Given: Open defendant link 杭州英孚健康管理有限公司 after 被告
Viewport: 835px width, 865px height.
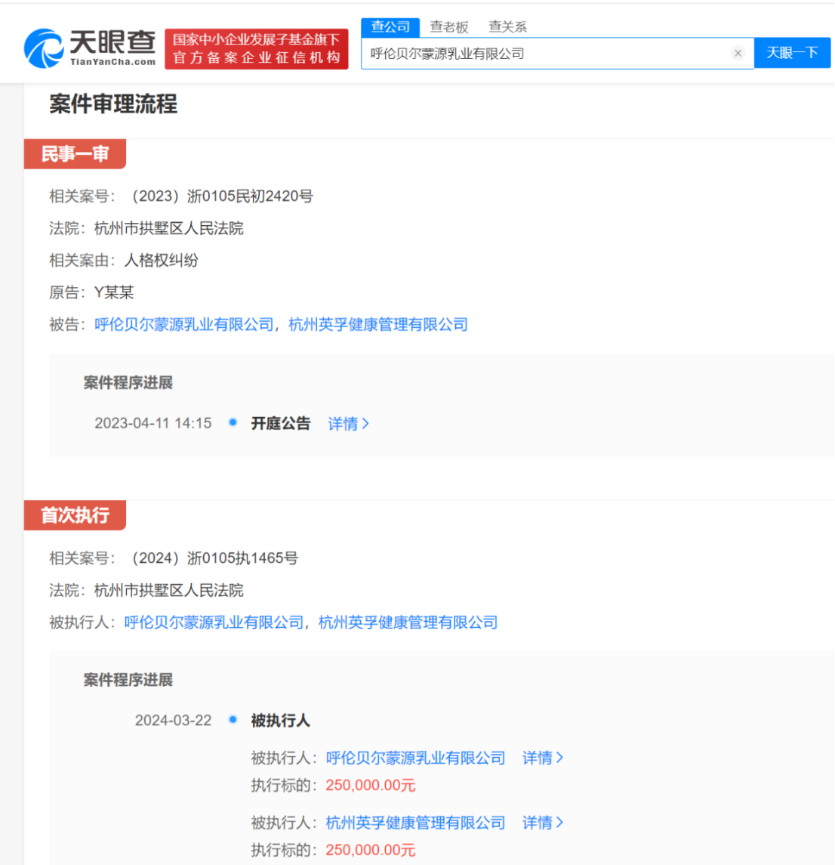Looking at the screenshot, I should click(x=378, y=324).
